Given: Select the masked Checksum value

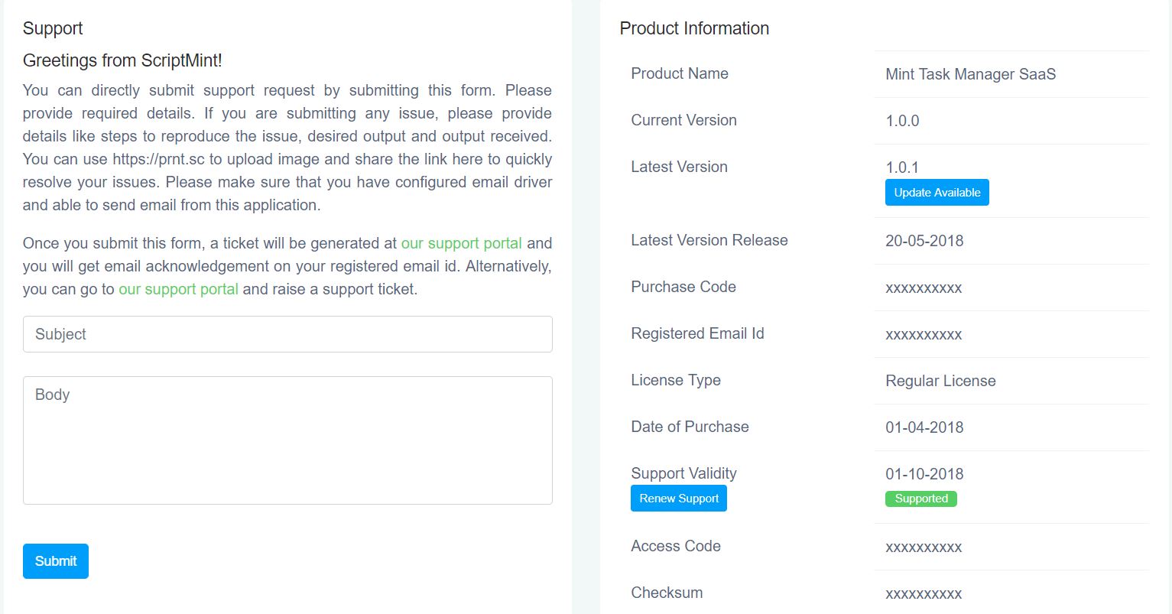Looking at the screenshot, I should (924, 594).
